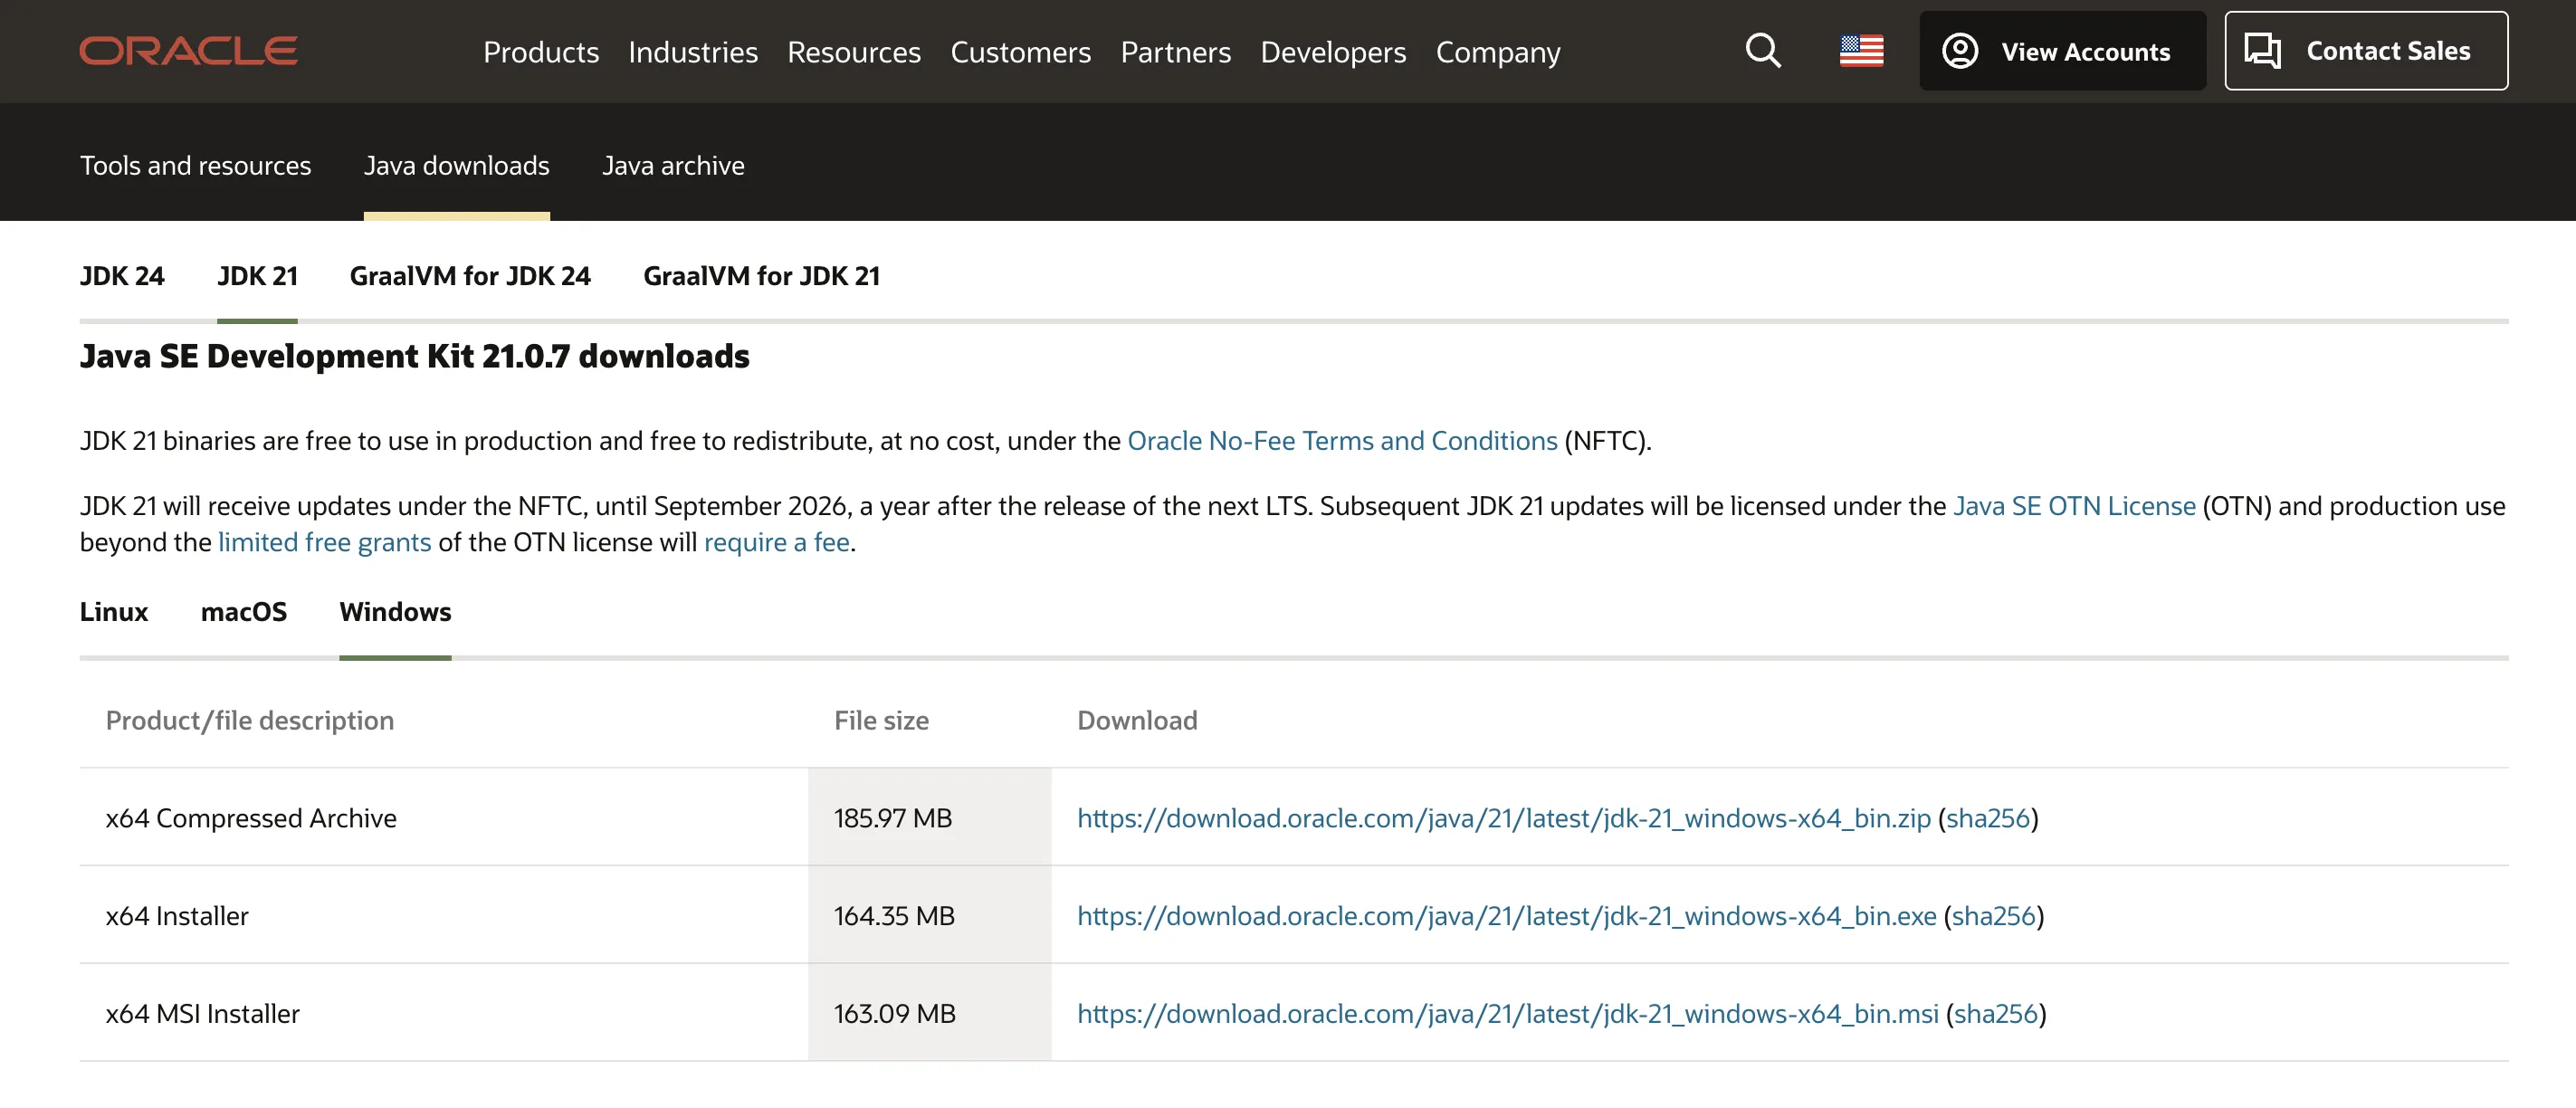Click the View Accounts button
The width and height of the screenshot is (2576, 1108).
(x=2062, y=51)
